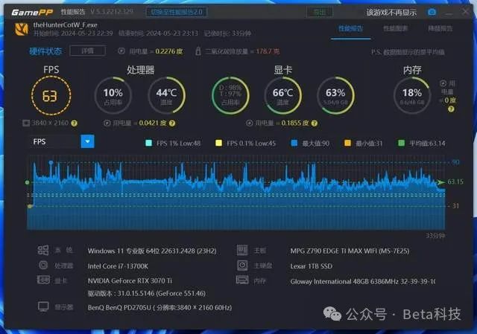
Task: Click help icon next to 0.1855 度
Action: tap(315, 123)
